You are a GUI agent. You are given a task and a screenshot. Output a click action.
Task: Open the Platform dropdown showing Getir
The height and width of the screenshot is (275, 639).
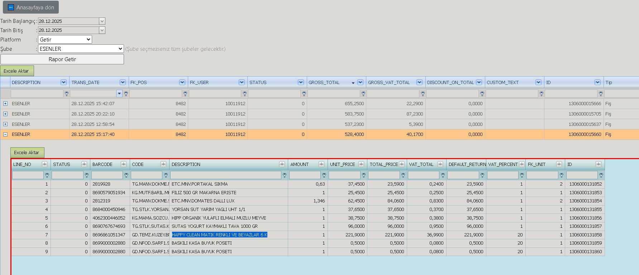tap(65, 39)
